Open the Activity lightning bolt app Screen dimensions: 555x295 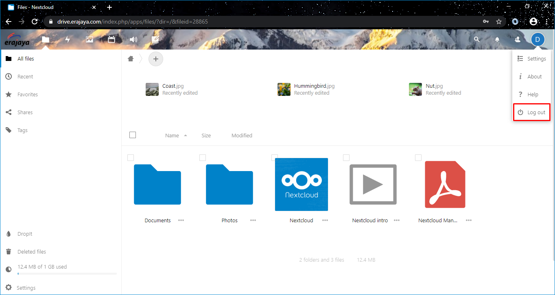[x=68, y=39]
